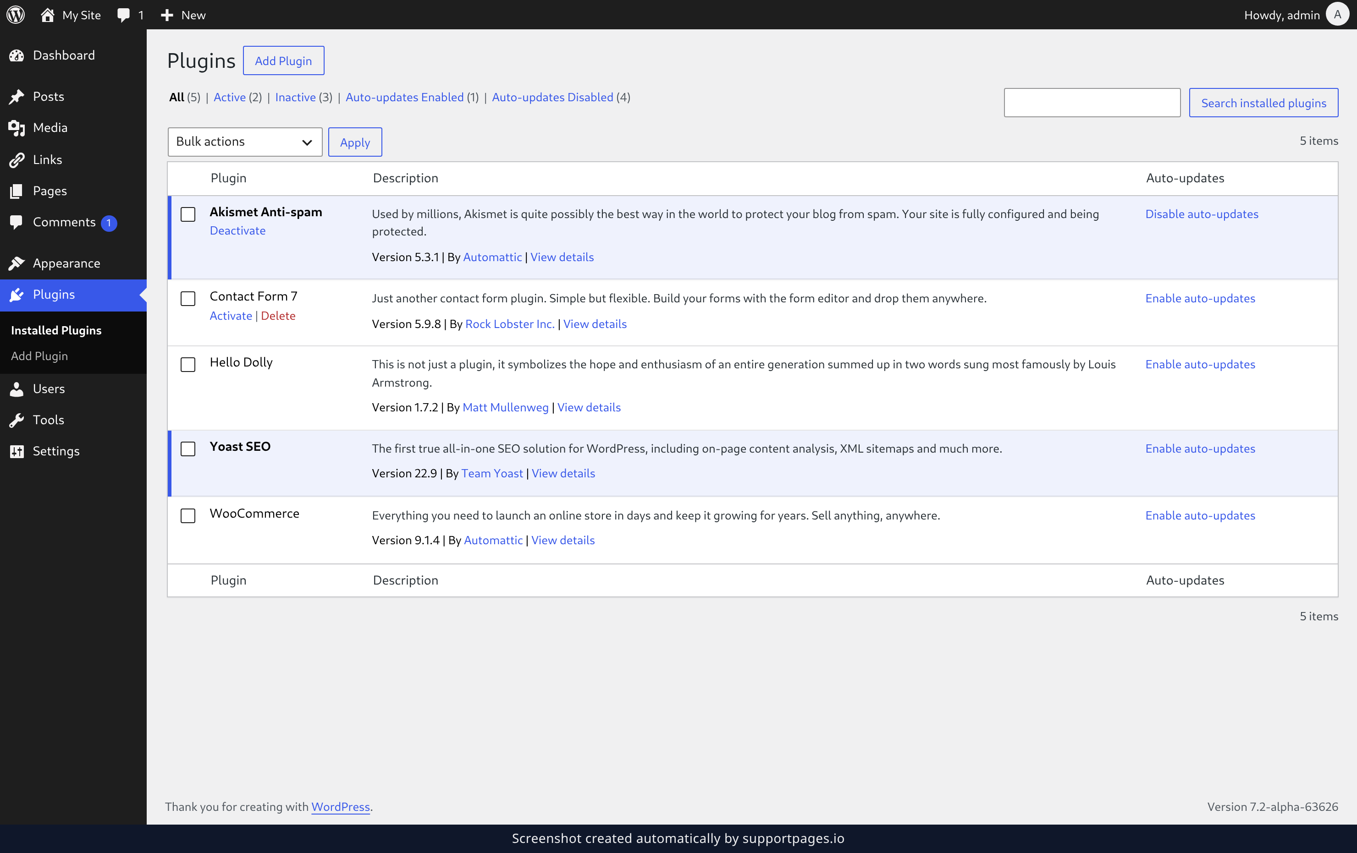Open the Bulk actions dropdown
The width and height of the screenshot is (1357, 853).
244,142
